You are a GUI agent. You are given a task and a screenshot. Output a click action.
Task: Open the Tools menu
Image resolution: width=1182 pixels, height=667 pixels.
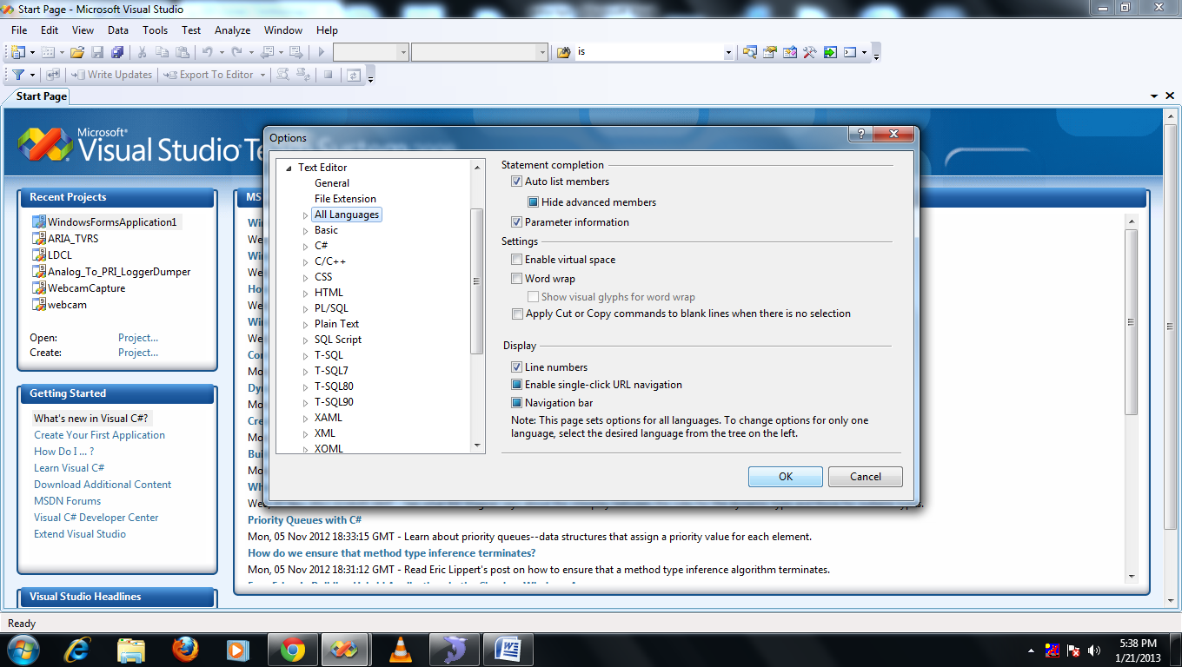(156, 30)
